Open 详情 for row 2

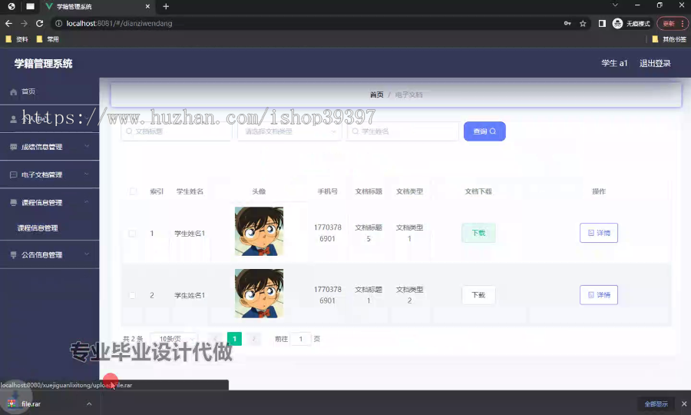click(598, 295)
